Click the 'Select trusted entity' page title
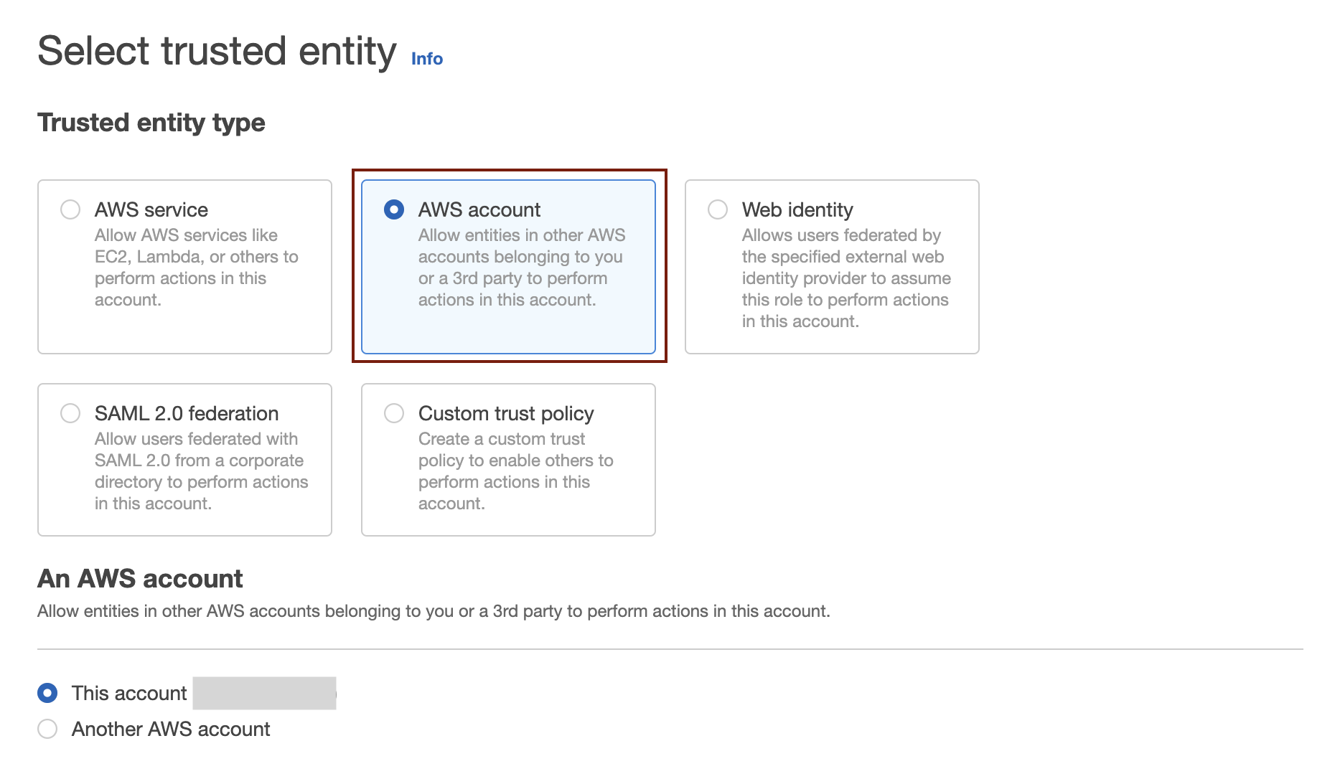 coord(217,51)
